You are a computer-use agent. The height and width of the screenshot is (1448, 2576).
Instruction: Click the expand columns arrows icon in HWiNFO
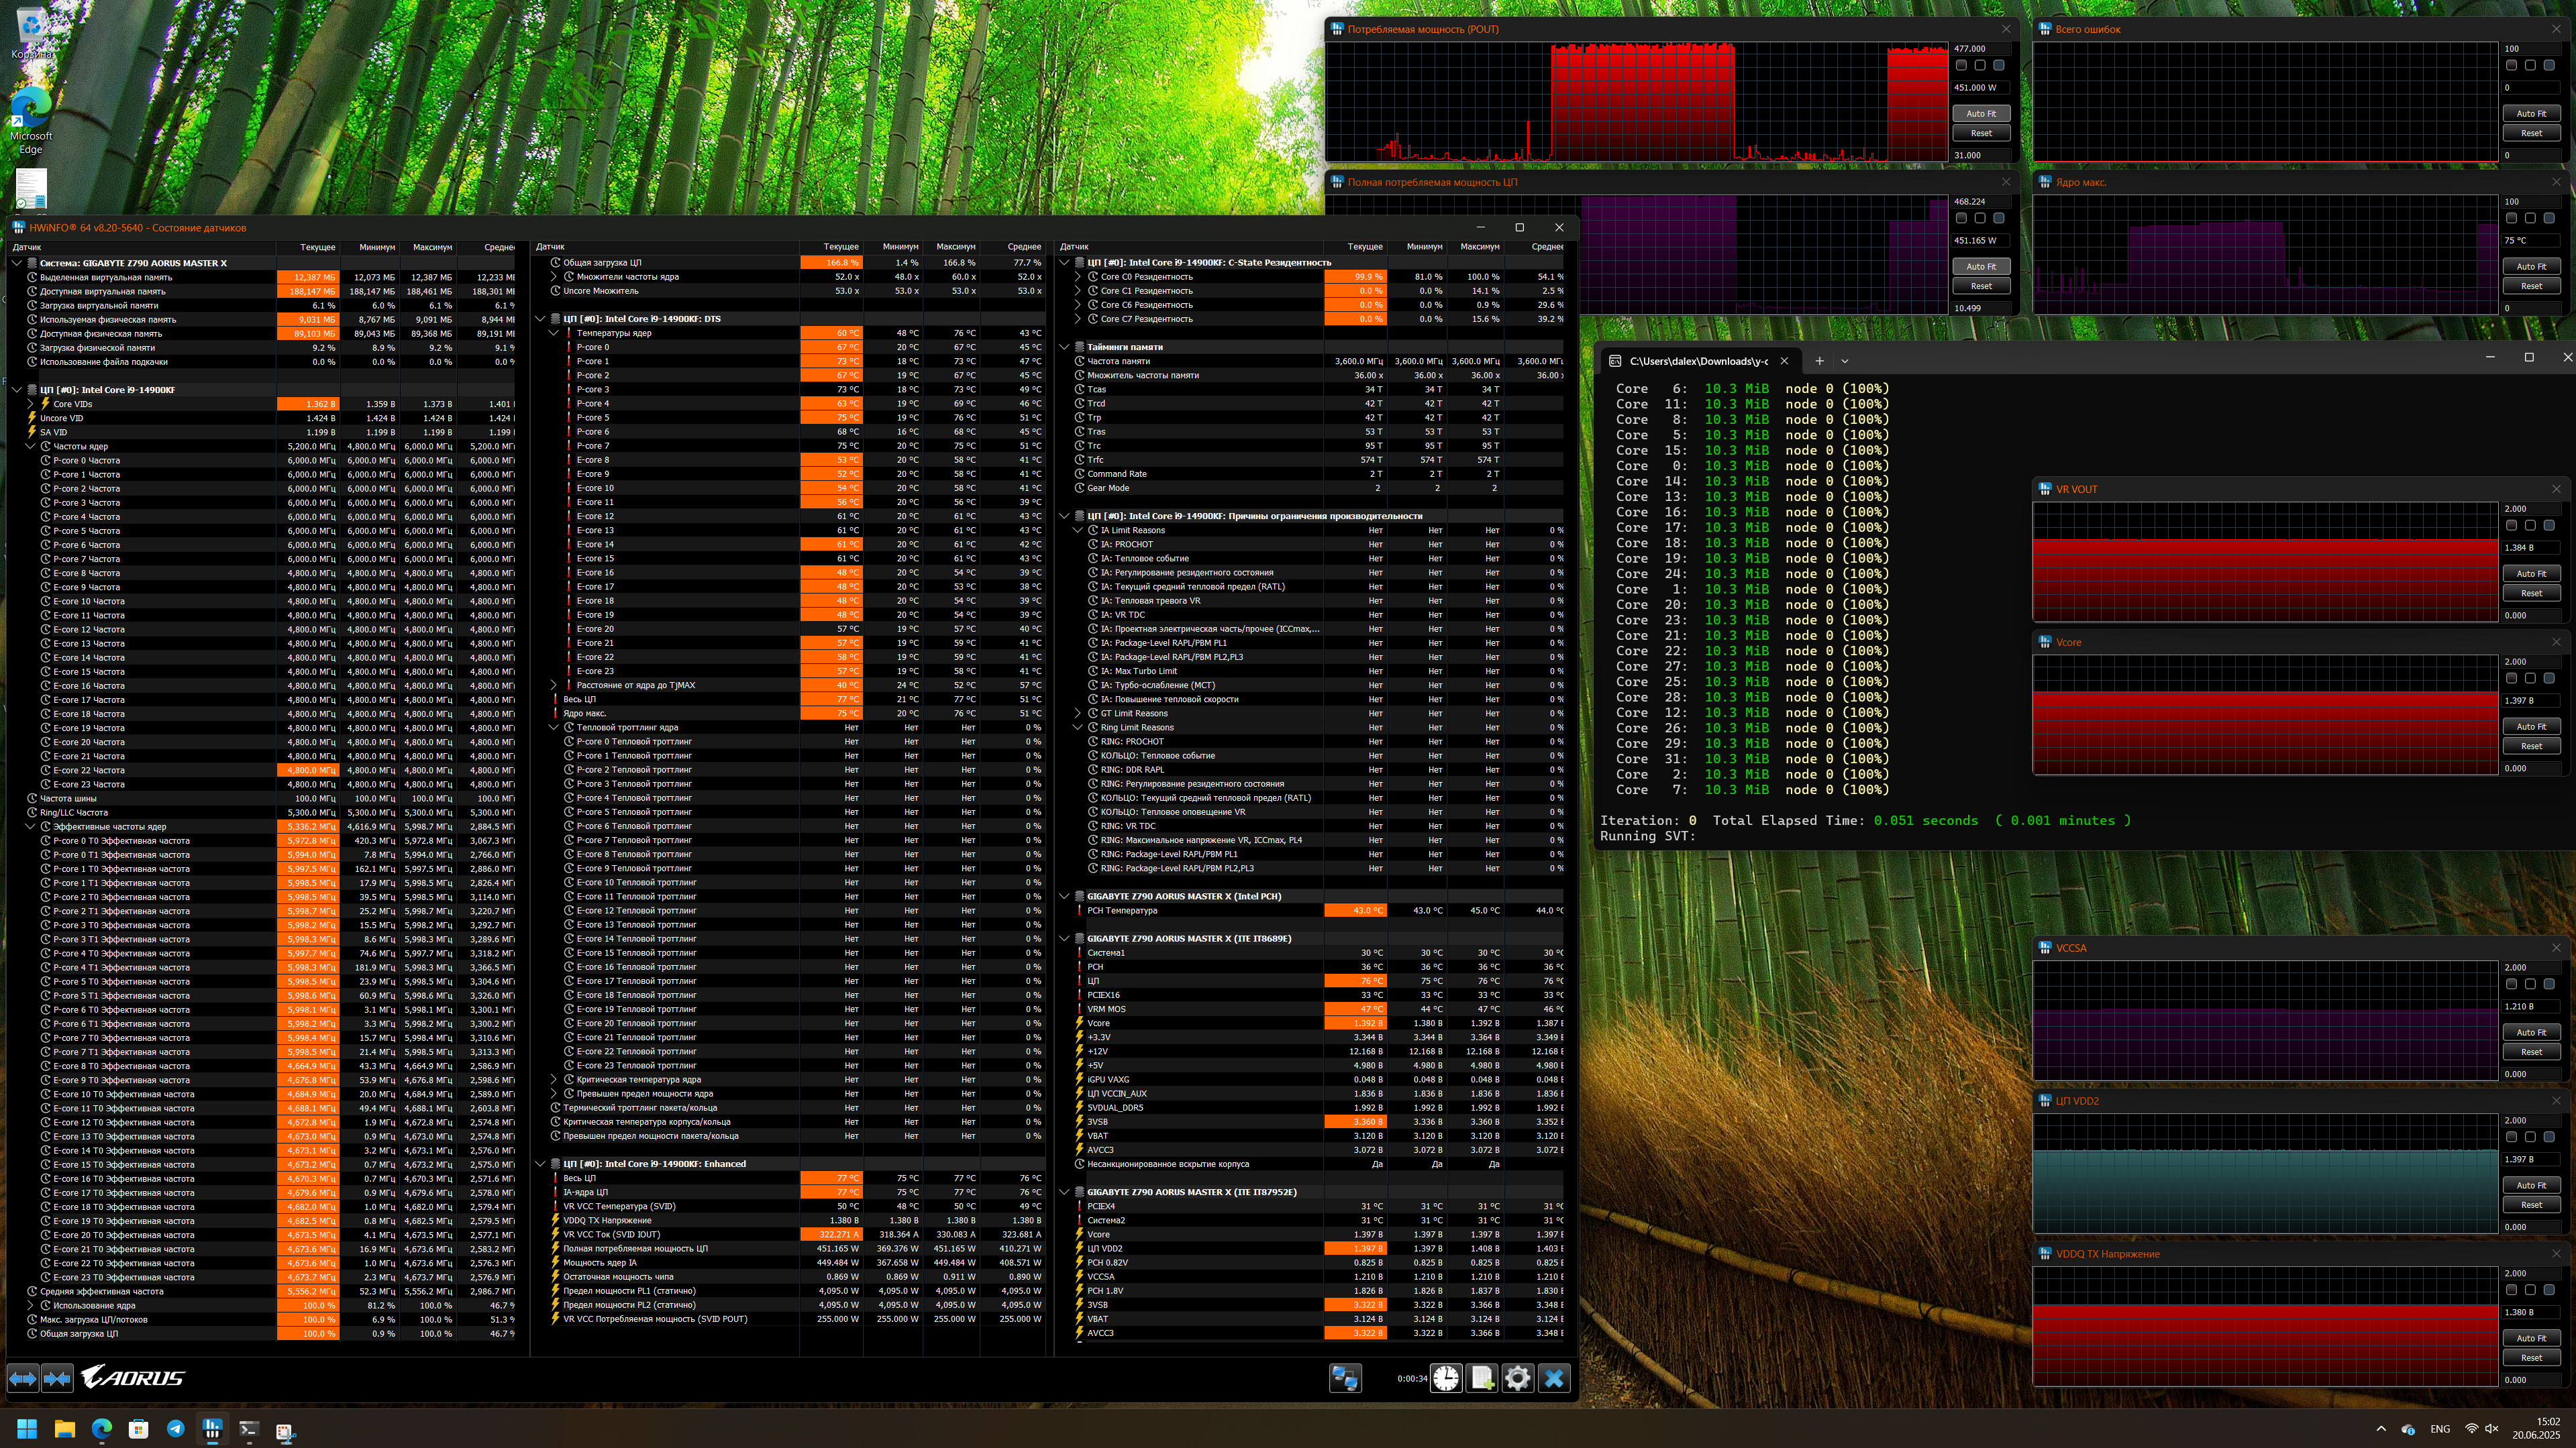coord(23,1378)
